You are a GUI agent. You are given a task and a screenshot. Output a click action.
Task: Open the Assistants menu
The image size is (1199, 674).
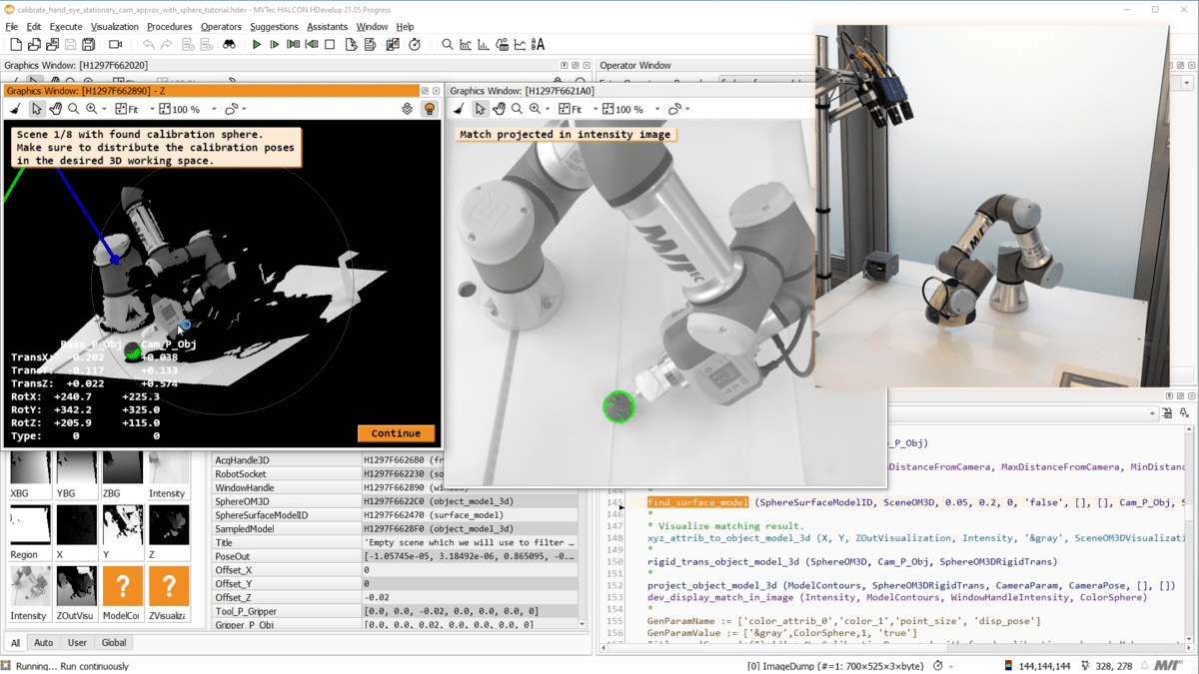(327, 27)
